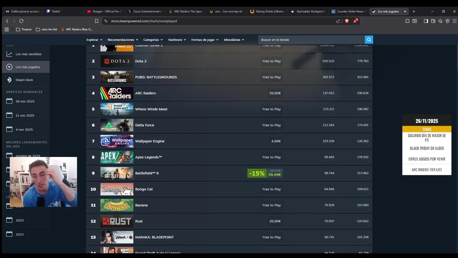
Task: Open the Brave Shields lion icon
Action: coord(347,21)
